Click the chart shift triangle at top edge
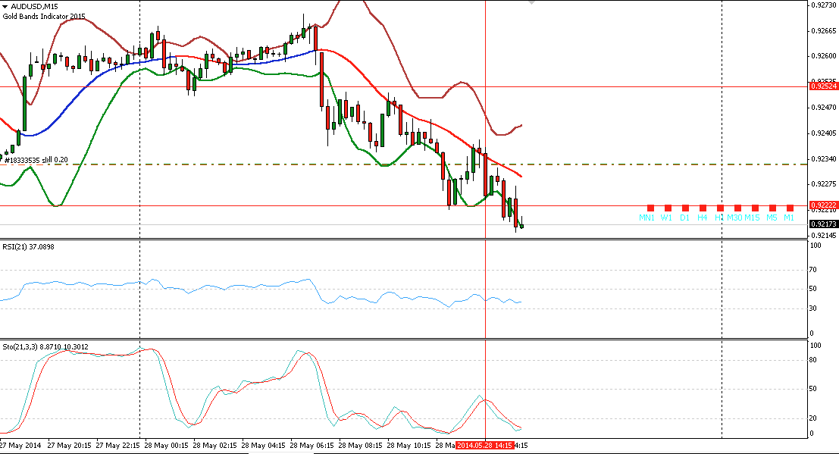839x454 pixels. coord(531,3)
